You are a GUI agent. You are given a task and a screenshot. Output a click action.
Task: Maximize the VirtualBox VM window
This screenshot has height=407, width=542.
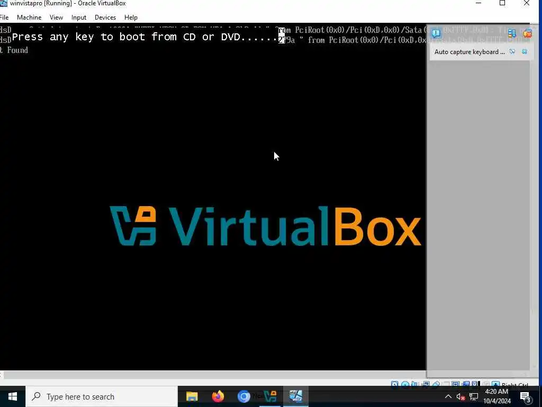[x=502, y=4]
